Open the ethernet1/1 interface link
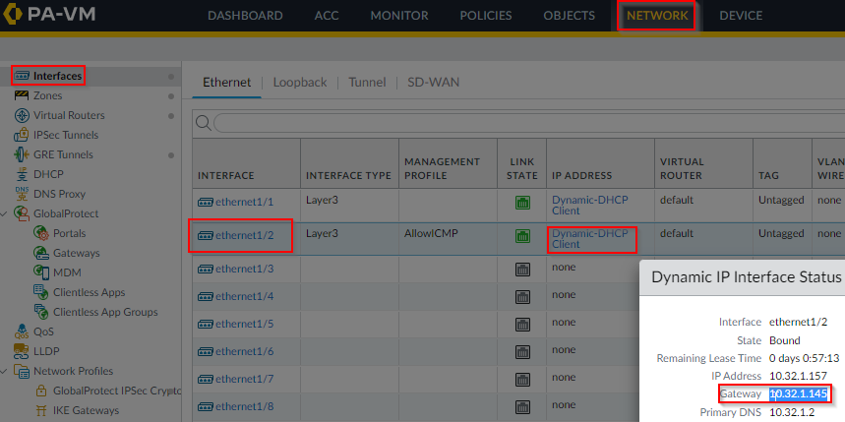 (x=245, y=202)
